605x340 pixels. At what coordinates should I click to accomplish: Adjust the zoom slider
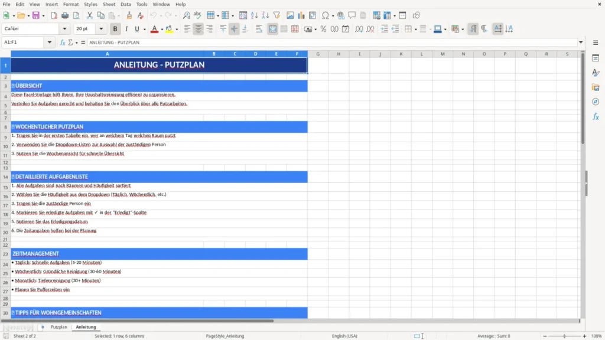click(564, 336)
